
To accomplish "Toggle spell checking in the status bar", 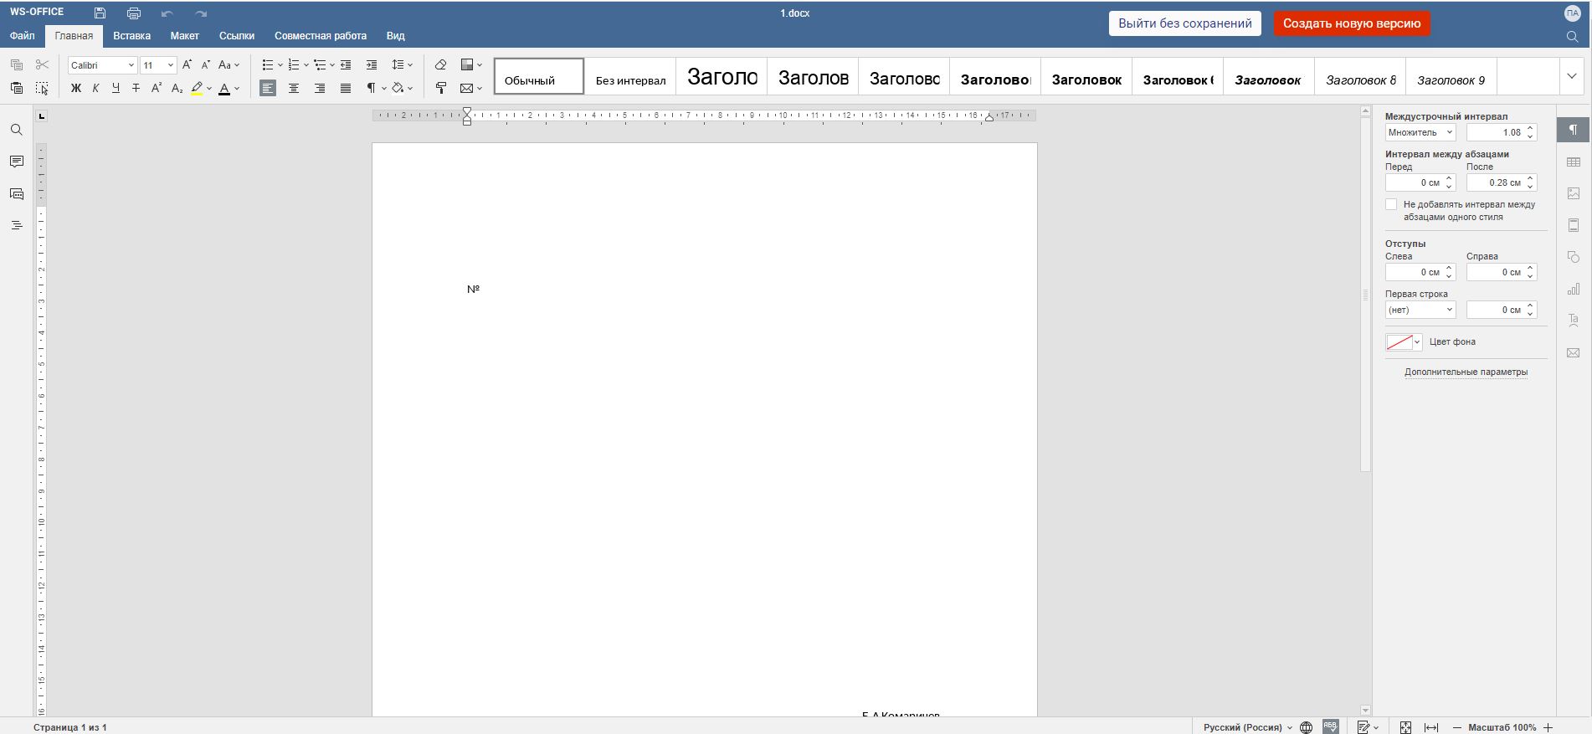I will [x=1331, y=727].
